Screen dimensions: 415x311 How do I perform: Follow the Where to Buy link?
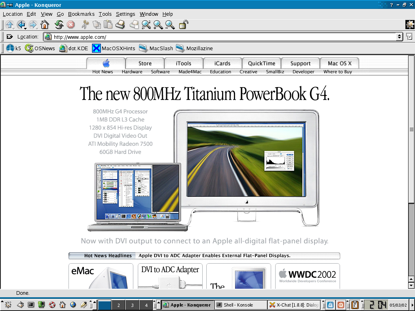point(338,72)
